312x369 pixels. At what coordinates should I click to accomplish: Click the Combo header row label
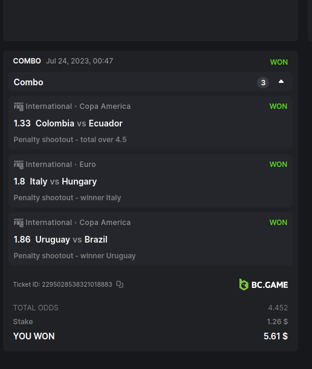[x=28, y=82]
